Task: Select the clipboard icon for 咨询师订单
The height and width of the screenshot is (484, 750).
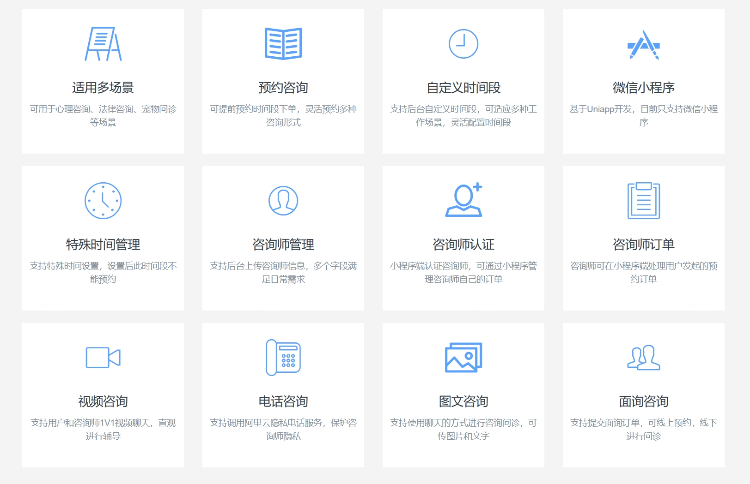Action: point(644,201)
